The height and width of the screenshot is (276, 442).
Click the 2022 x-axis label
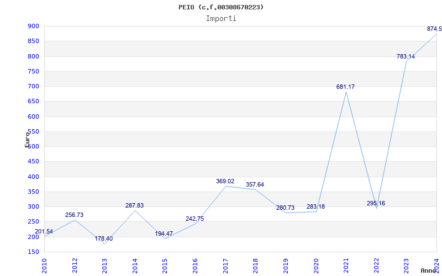[376, 266]
